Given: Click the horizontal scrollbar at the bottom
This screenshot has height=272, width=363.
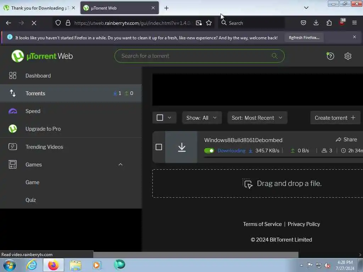Looking at the screenshot, I should coord(196,255).
